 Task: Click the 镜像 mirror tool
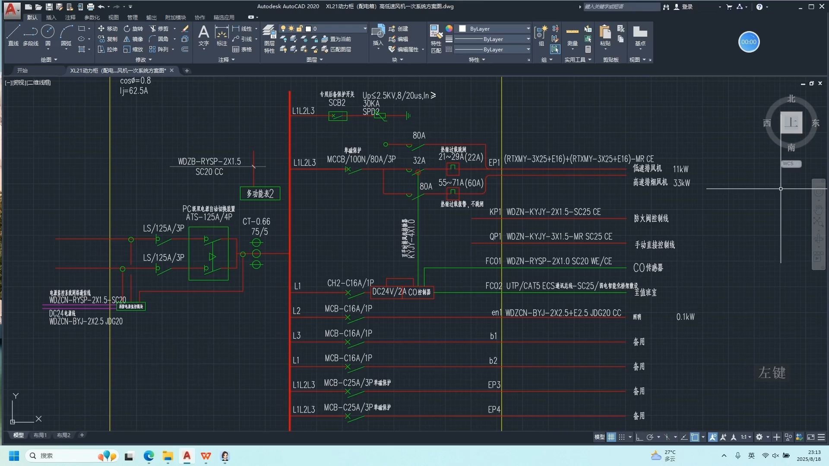pyautogui.click(x=133, y=39)
